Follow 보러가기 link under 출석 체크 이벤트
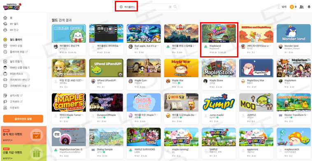This screenshot has width=312, height=161. pyautogui.click(x=8, y=140)
